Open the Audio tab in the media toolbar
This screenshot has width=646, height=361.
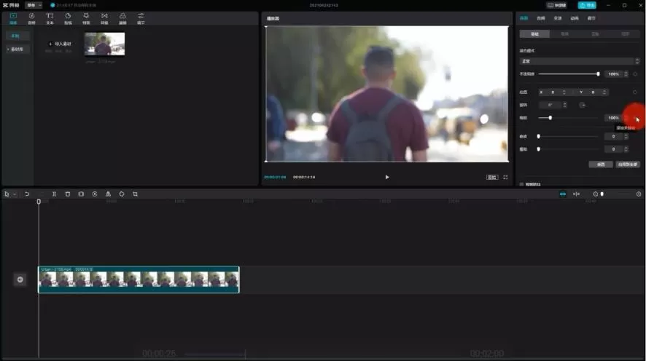pos(31,17)
